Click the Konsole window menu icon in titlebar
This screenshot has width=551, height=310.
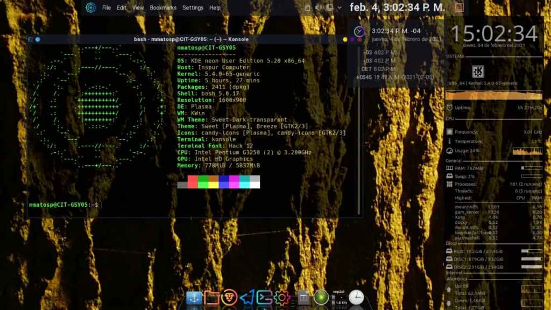31,39
